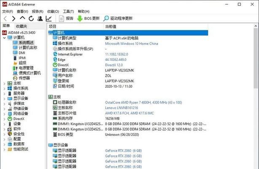Click the 处理器名称 CPU row icon
Viewport: 259px width, 169px height.
[55, 102]
